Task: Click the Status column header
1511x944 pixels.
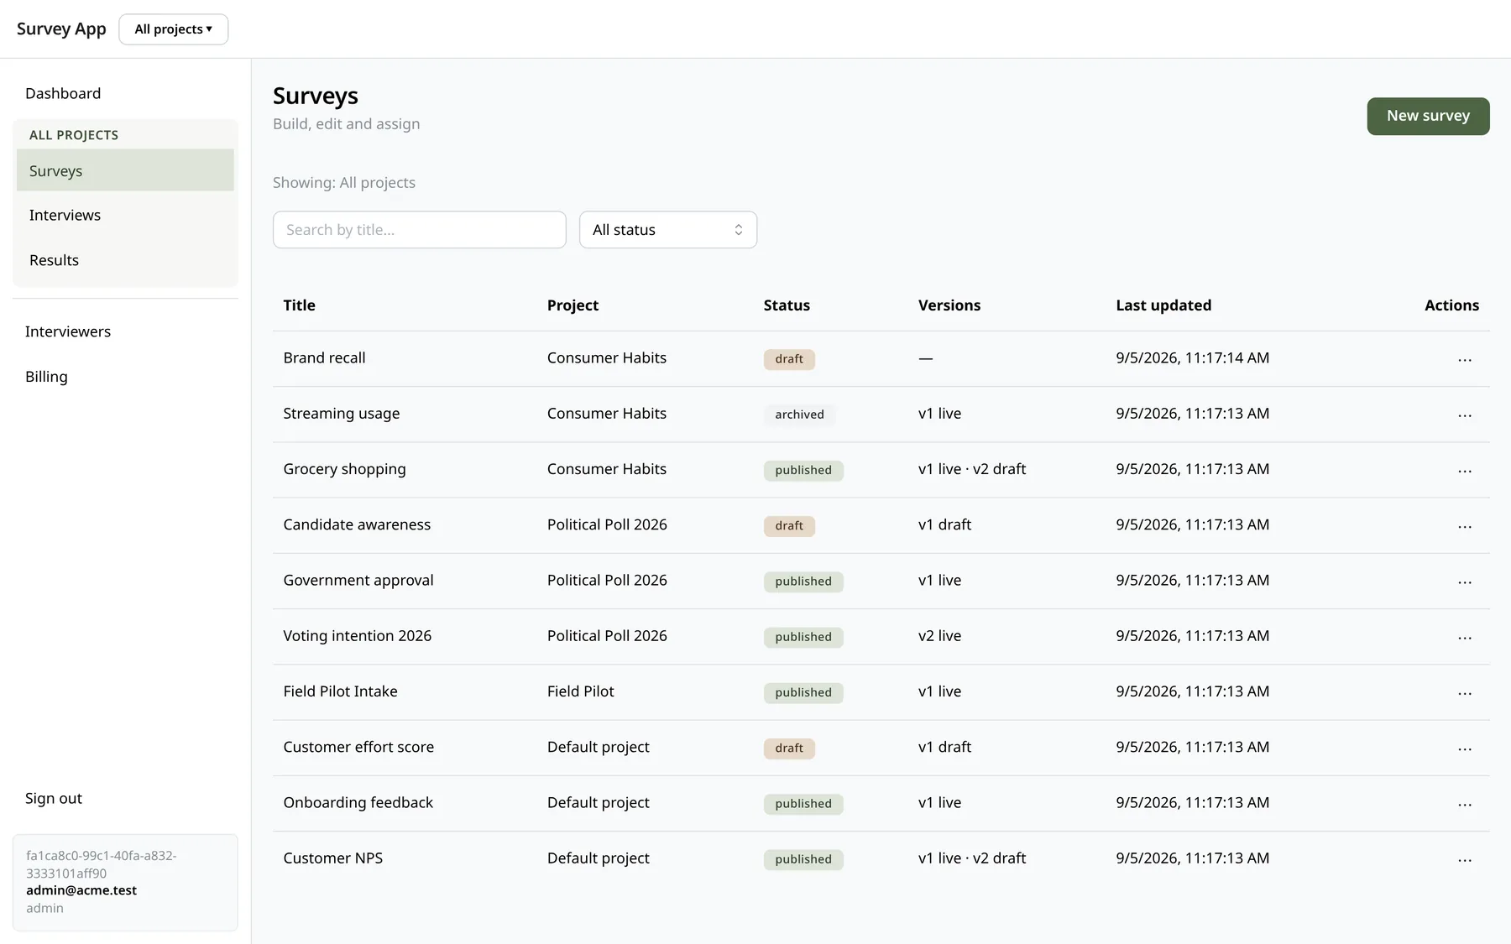Action: 787,305
